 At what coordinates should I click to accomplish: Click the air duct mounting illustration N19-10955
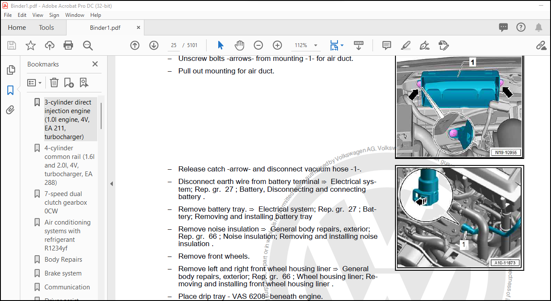click(x=459, y=106)
